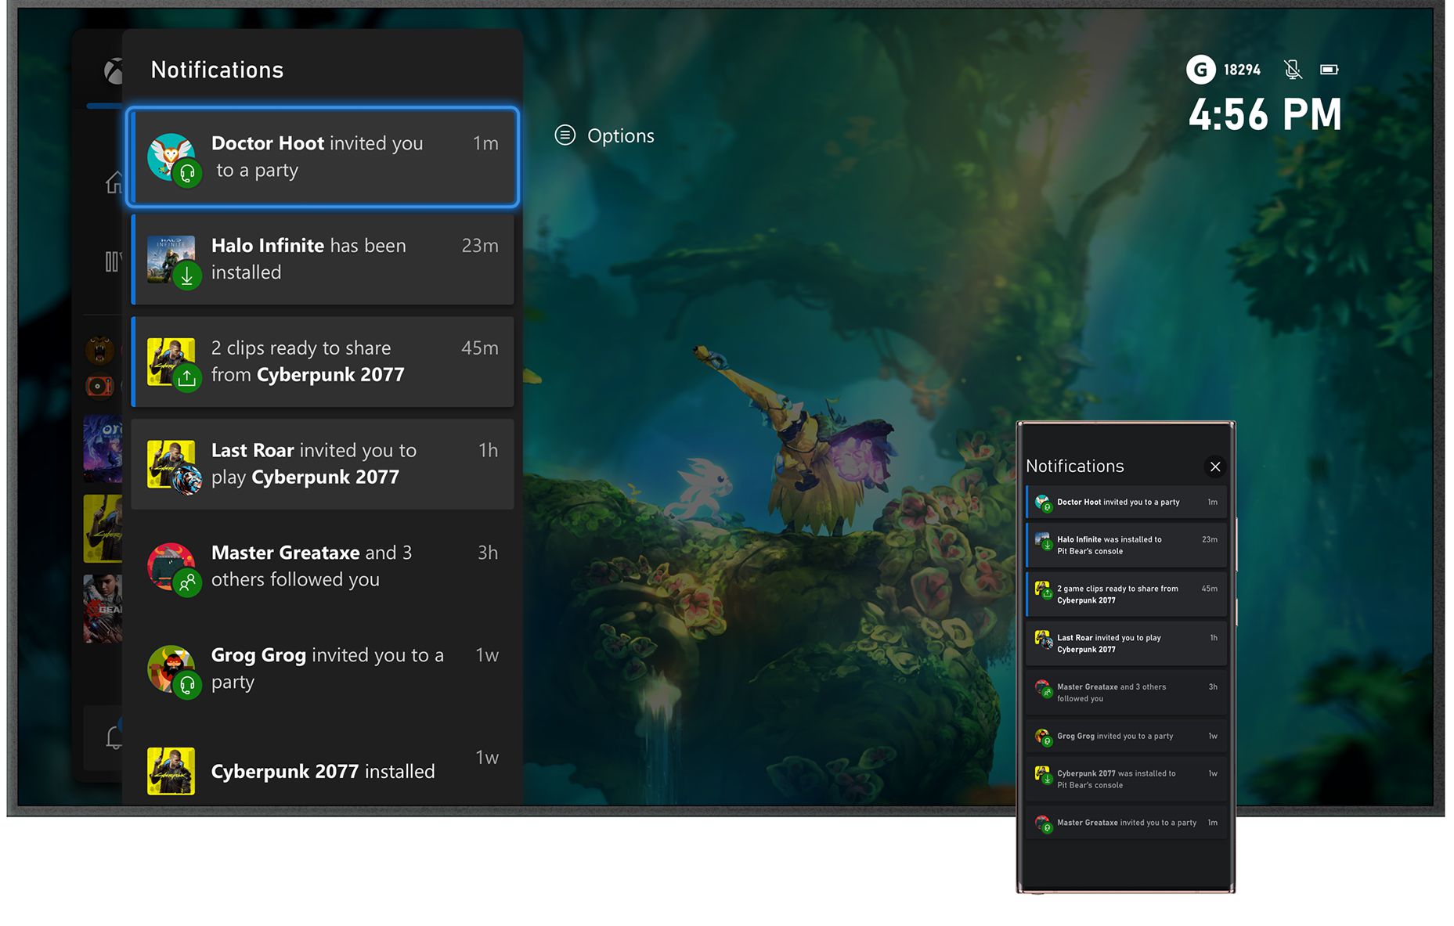Open Grog Grog party invite on console
Image resolution: width=1454 pixels, height=926 pixels.
pyautogui.click(x=323, y=669)
